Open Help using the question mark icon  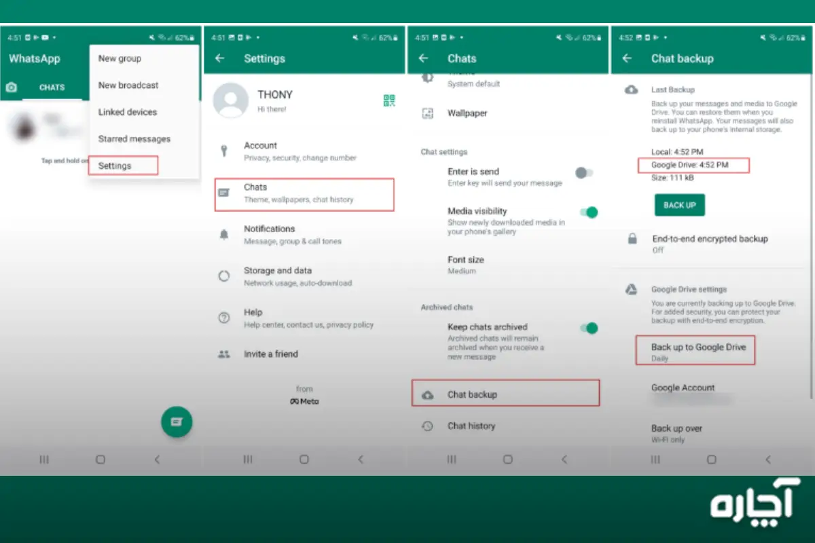[223, 317]
